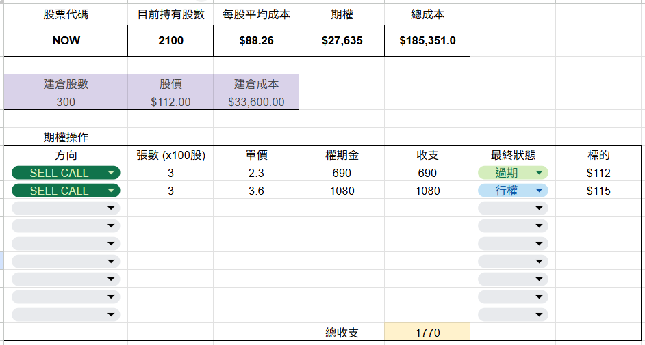Viewport: 645px width, 345px height.
Task: Select the 總成本 header cell
Action: (x=427, y=14)
